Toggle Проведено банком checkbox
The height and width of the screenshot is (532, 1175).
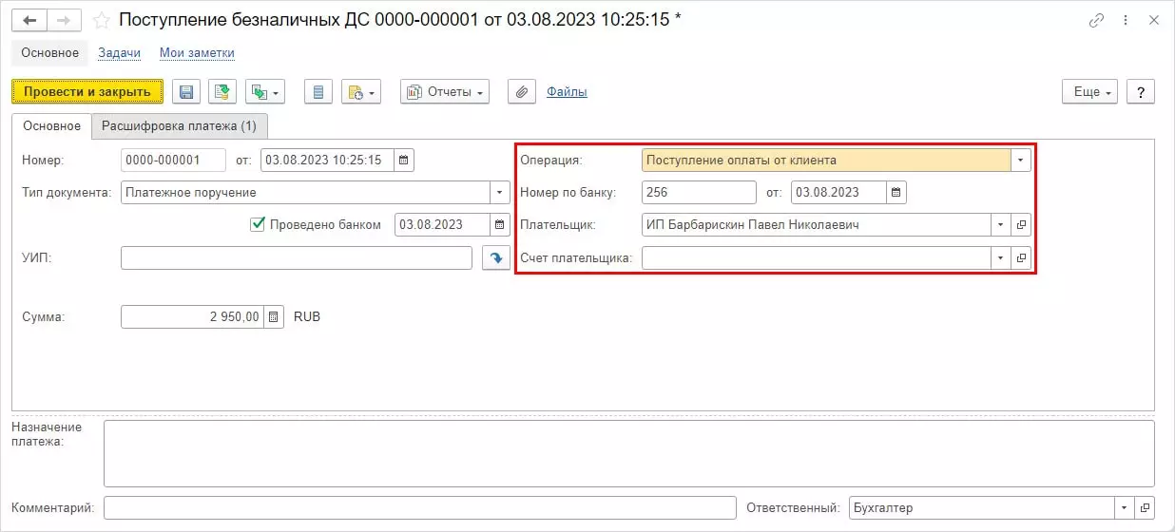pyautogui.click(x=257, y=224)
